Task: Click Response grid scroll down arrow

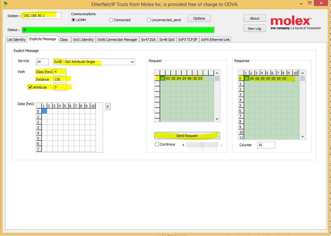Action: click(x=302, y=137)
